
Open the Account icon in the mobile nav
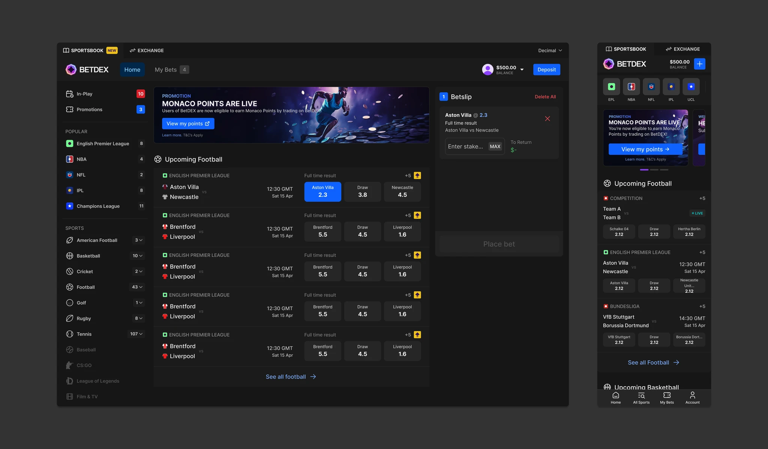click(692, 398)
